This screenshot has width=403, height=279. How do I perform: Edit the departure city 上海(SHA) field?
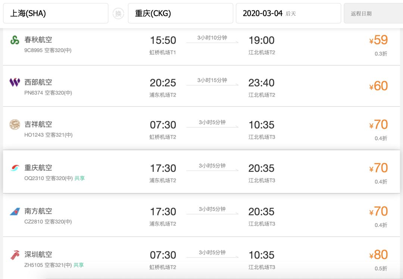pos(56,13)
